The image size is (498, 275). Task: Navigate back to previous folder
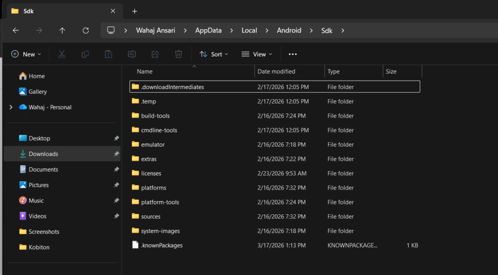click(x=16, y=30)
